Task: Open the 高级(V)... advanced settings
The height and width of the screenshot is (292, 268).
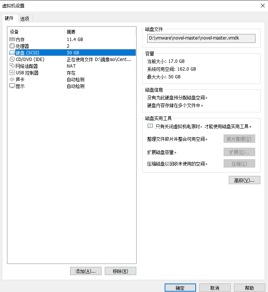Action: (x=244, y=180)
